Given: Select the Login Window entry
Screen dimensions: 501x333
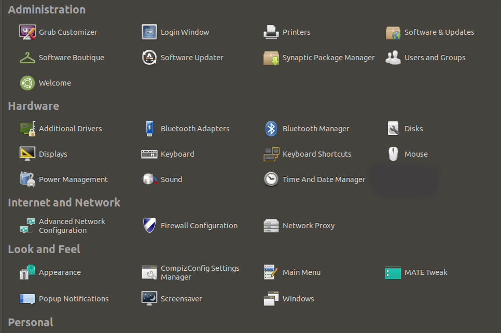Looking at the screenshot, I should [x=185, y=32].
